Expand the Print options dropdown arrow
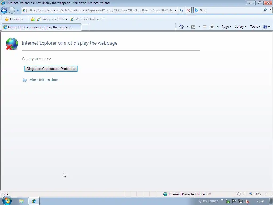 click(218, 27)
